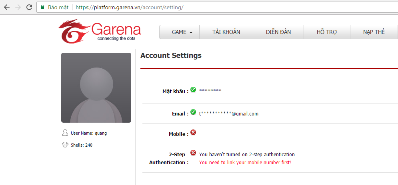398x185 pixels.
Task: Click the 'Email :' label
Action: coord(180,114)
